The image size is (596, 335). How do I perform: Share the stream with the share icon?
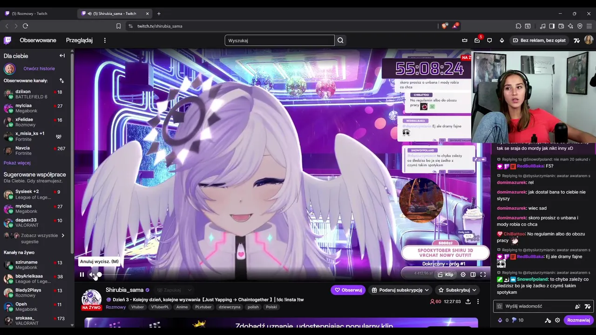click(468, 301)
